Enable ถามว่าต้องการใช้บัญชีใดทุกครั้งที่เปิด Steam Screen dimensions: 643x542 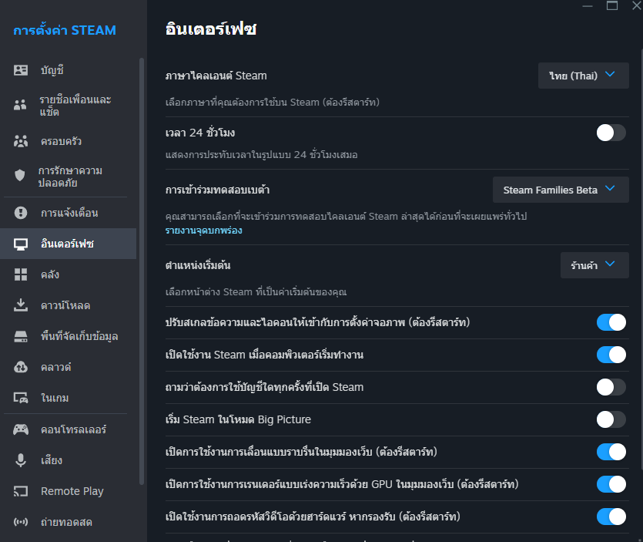pos(611,387)
